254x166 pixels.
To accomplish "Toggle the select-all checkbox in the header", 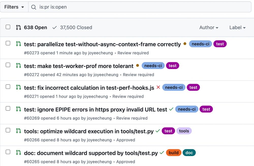I will (x=8, y=27).
